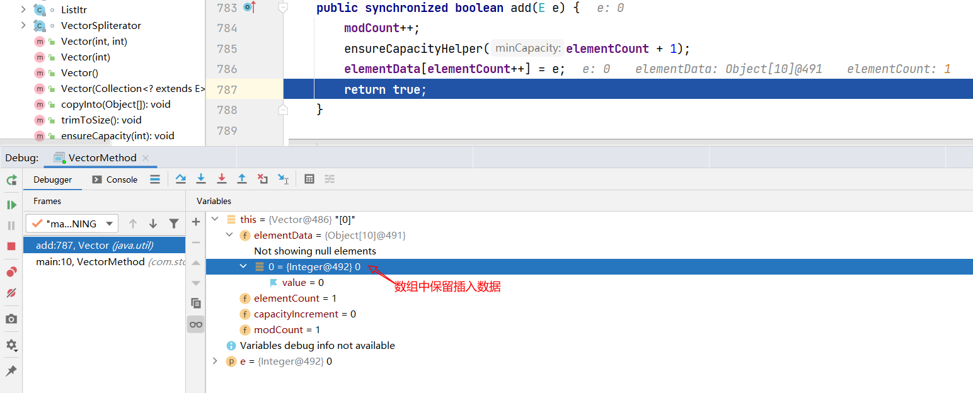Expand the VectorSpliterator class node

23,25
